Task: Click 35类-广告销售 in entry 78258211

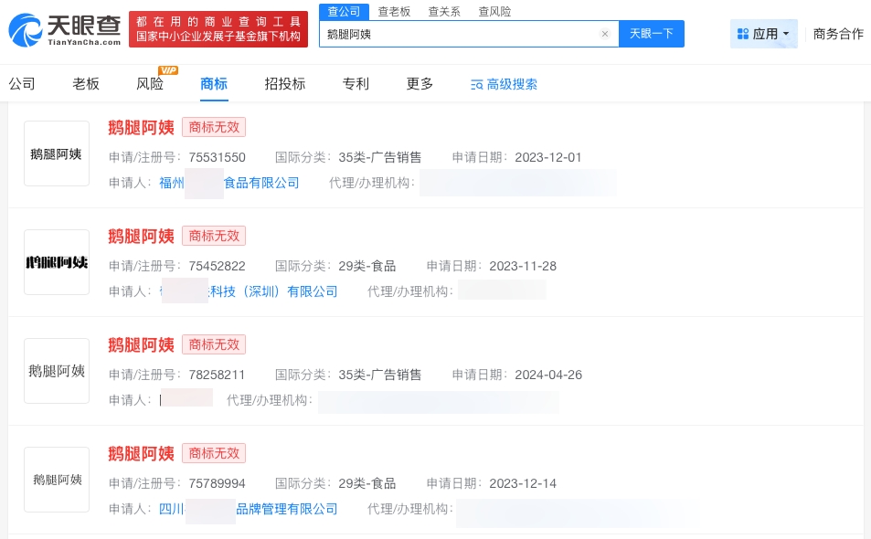Action: coord(380,375)
